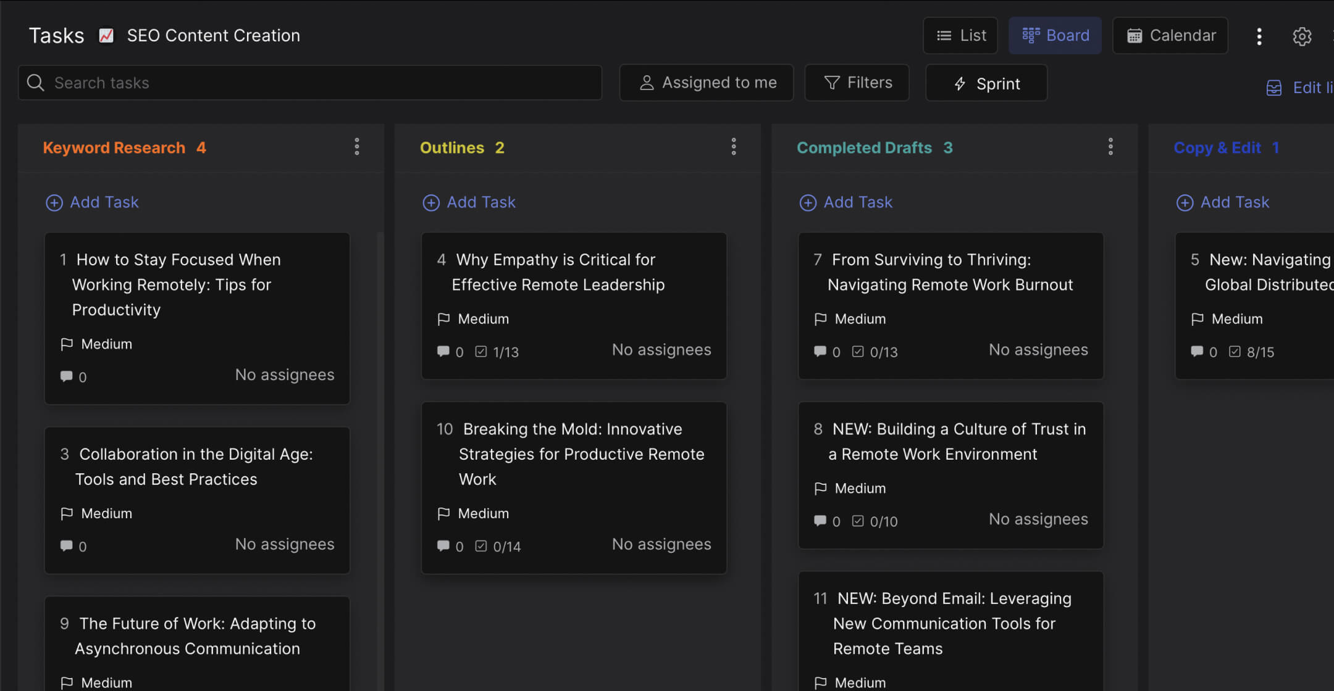Switch to the List view
1334x691 pixels.
click(960, 35)
